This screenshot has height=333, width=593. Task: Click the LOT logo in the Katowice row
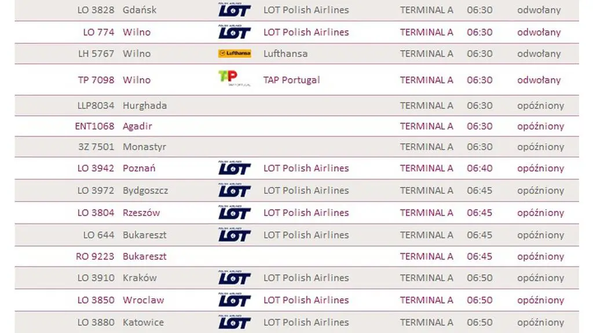click(235, 322)
